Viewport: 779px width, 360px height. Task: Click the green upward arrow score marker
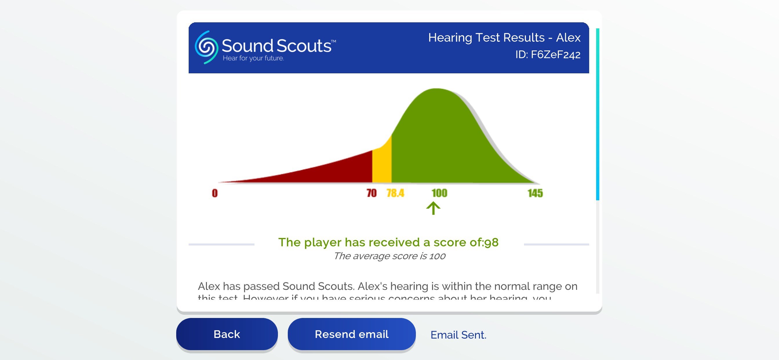433,208
